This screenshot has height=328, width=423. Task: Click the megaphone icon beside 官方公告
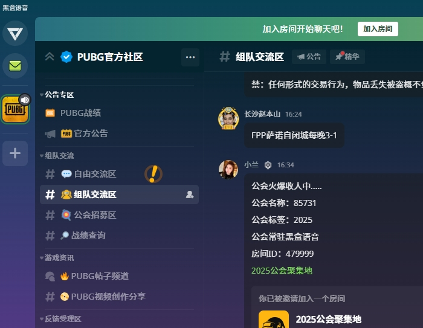click(50, 133)
